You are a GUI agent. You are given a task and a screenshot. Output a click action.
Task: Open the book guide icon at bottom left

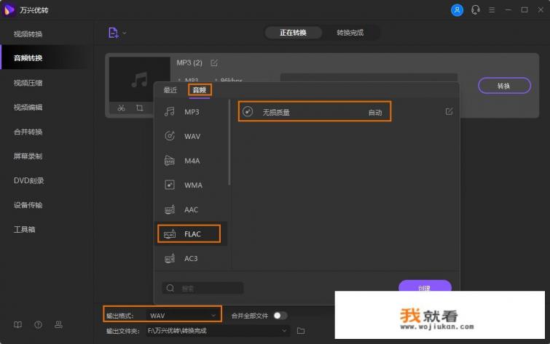coord(18,324)
